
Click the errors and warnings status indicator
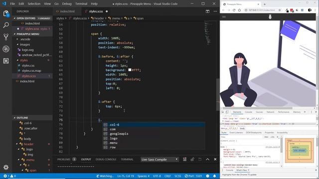click(9, 176)
